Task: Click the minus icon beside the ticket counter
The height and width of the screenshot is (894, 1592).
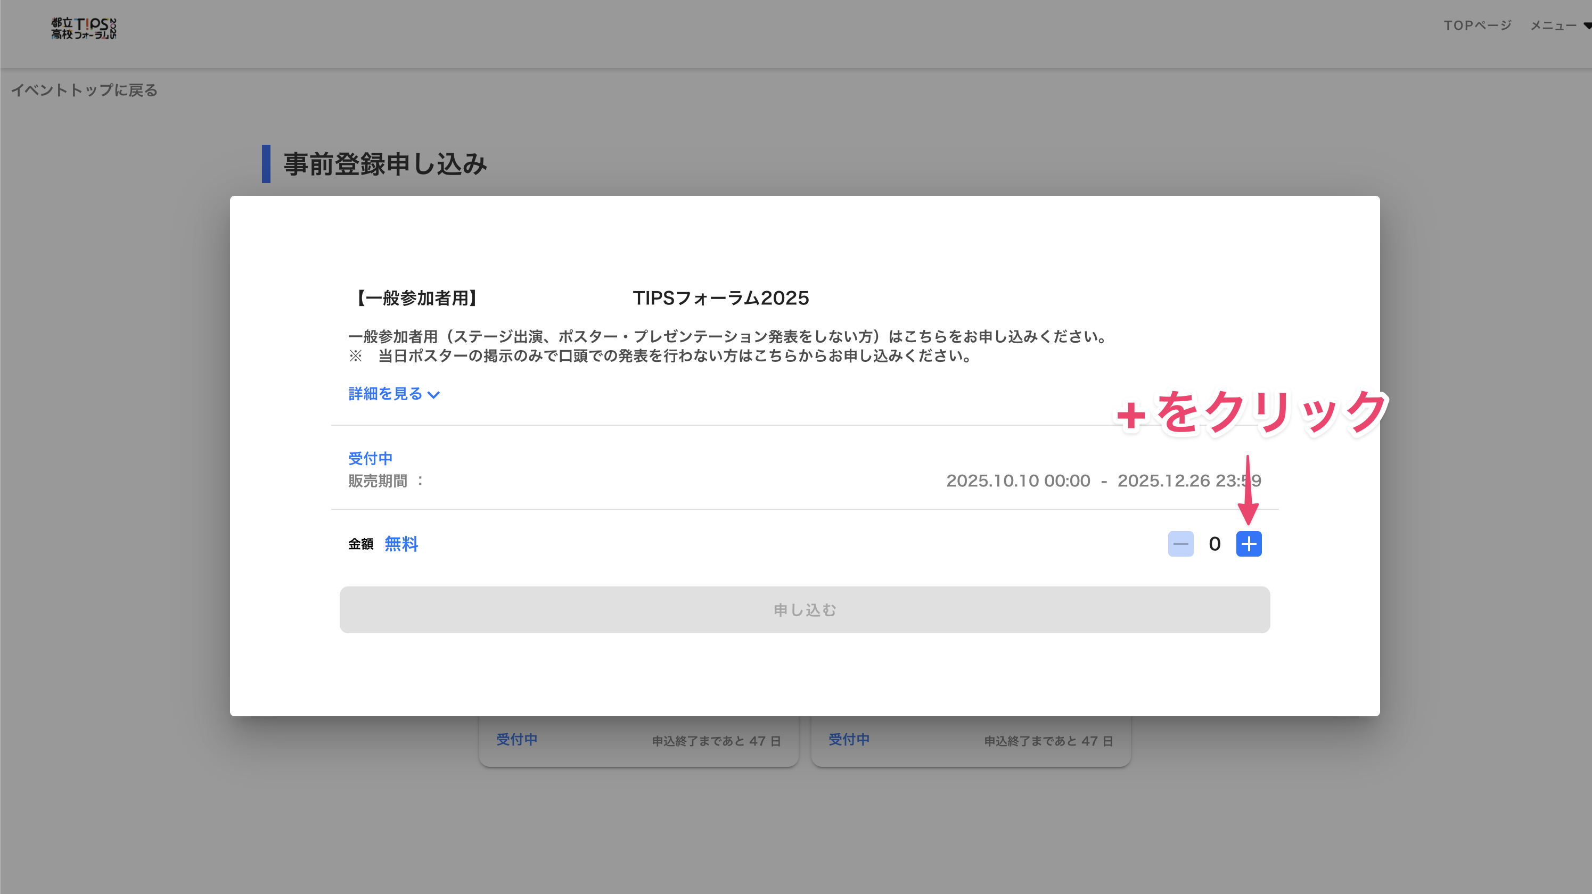Action: [x=1180, y=544]
